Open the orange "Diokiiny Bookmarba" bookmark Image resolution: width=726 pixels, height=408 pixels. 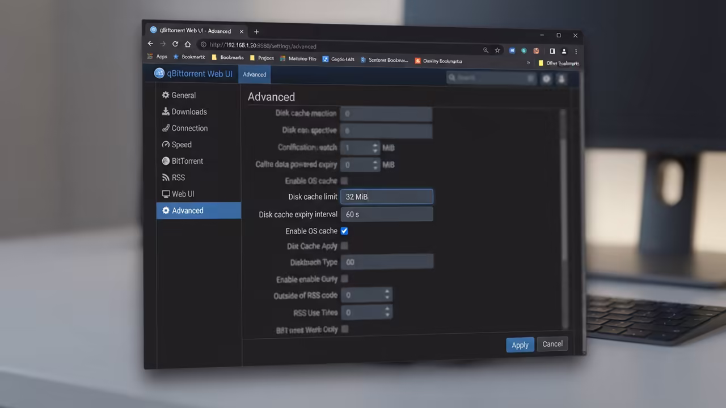438,61
